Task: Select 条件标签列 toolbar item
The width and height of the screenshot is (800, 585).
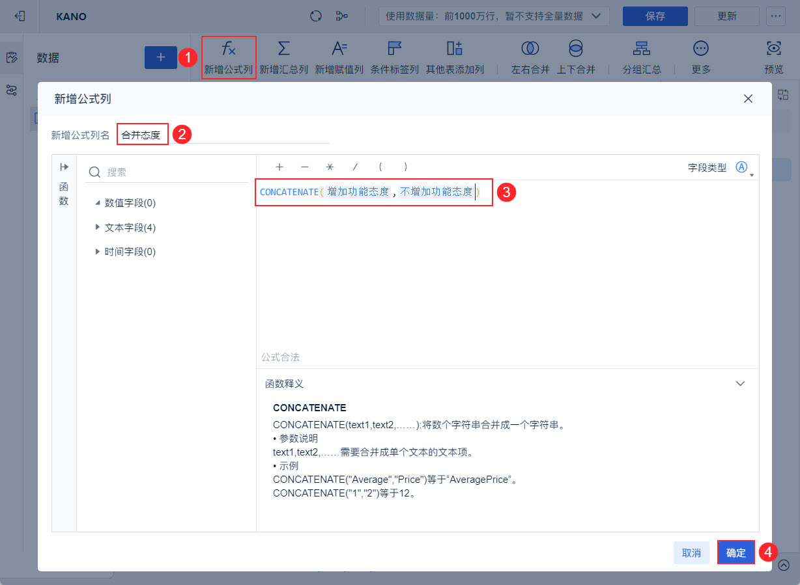Action: 395,58
